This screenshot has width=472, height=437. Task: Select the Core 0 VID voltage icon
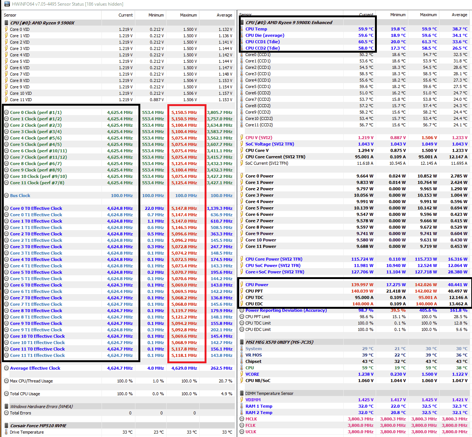(6, 29)
